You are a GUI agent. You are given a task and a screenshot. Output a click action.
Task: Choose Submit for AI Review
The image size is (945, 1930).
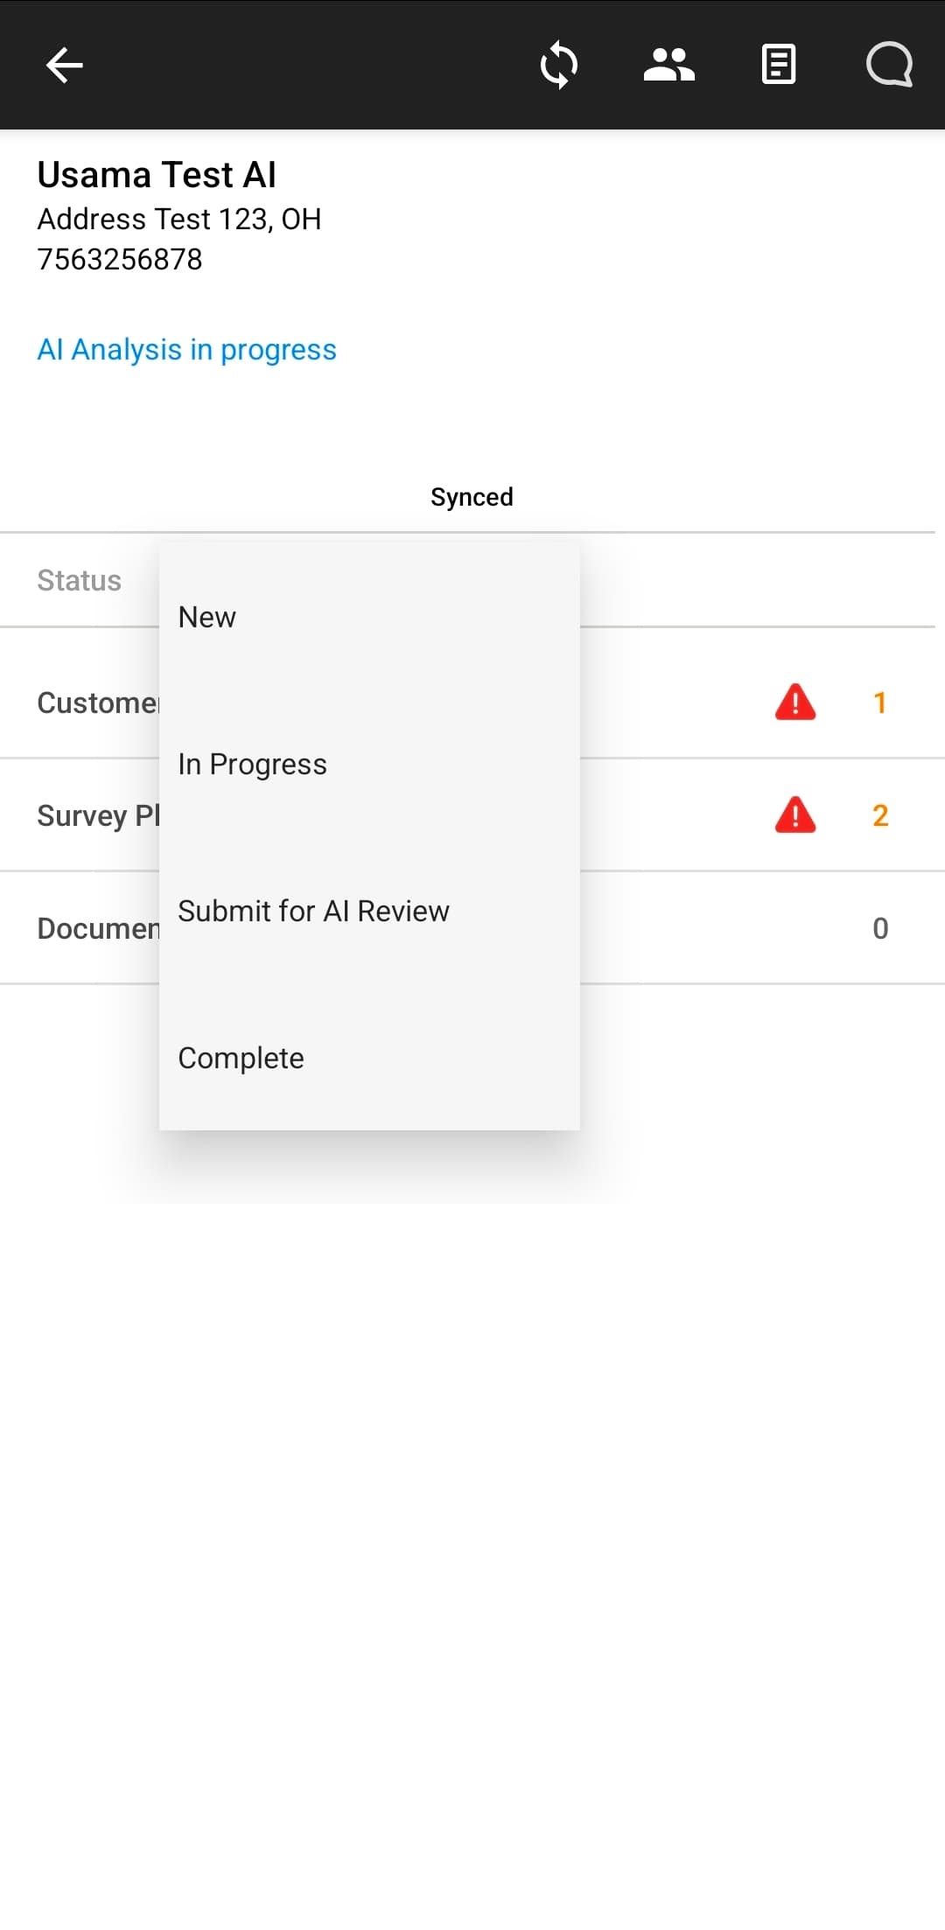click(x=369, y=911)
